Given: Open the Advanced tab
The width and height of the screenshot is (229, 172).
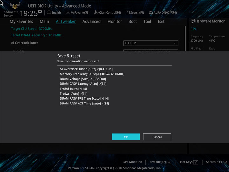Looking at the screenshot, I should (x=91, y=22).
